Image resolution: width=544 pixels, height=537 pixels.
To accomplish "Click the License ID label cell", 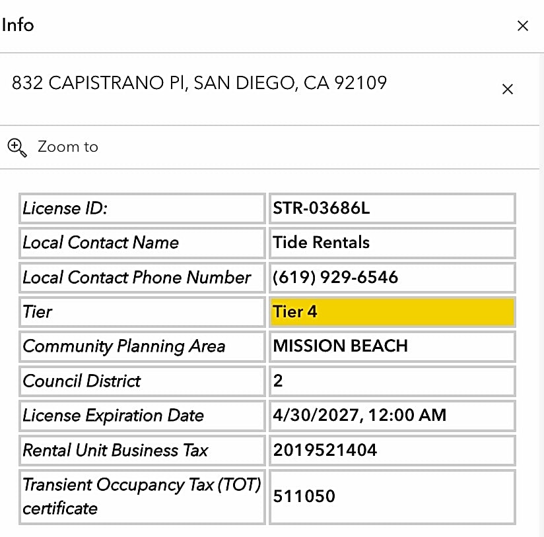I will (142, 208).
